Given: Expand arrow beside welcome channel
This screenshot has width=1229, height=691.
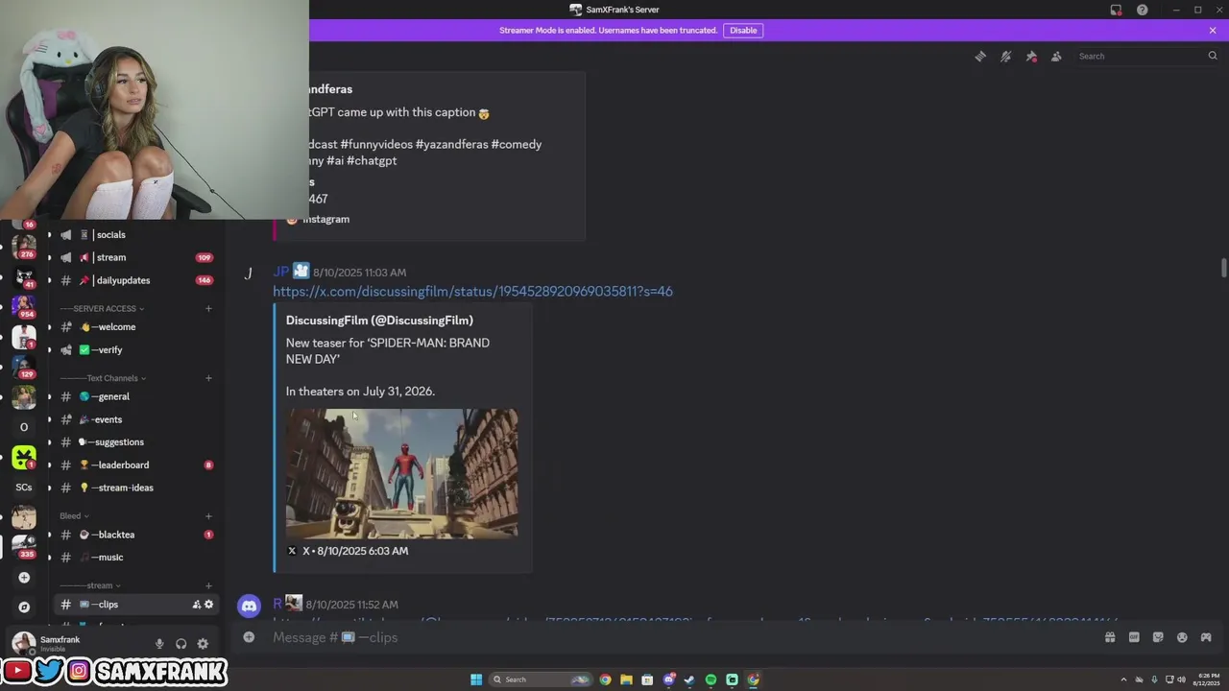Looking at the screenshot, I should click(x=49, y=327).
